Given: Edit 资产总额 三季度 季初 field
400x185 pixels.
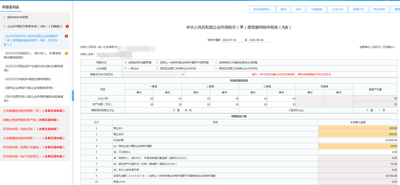Looking at the screenshot, I should click(253, 104).
